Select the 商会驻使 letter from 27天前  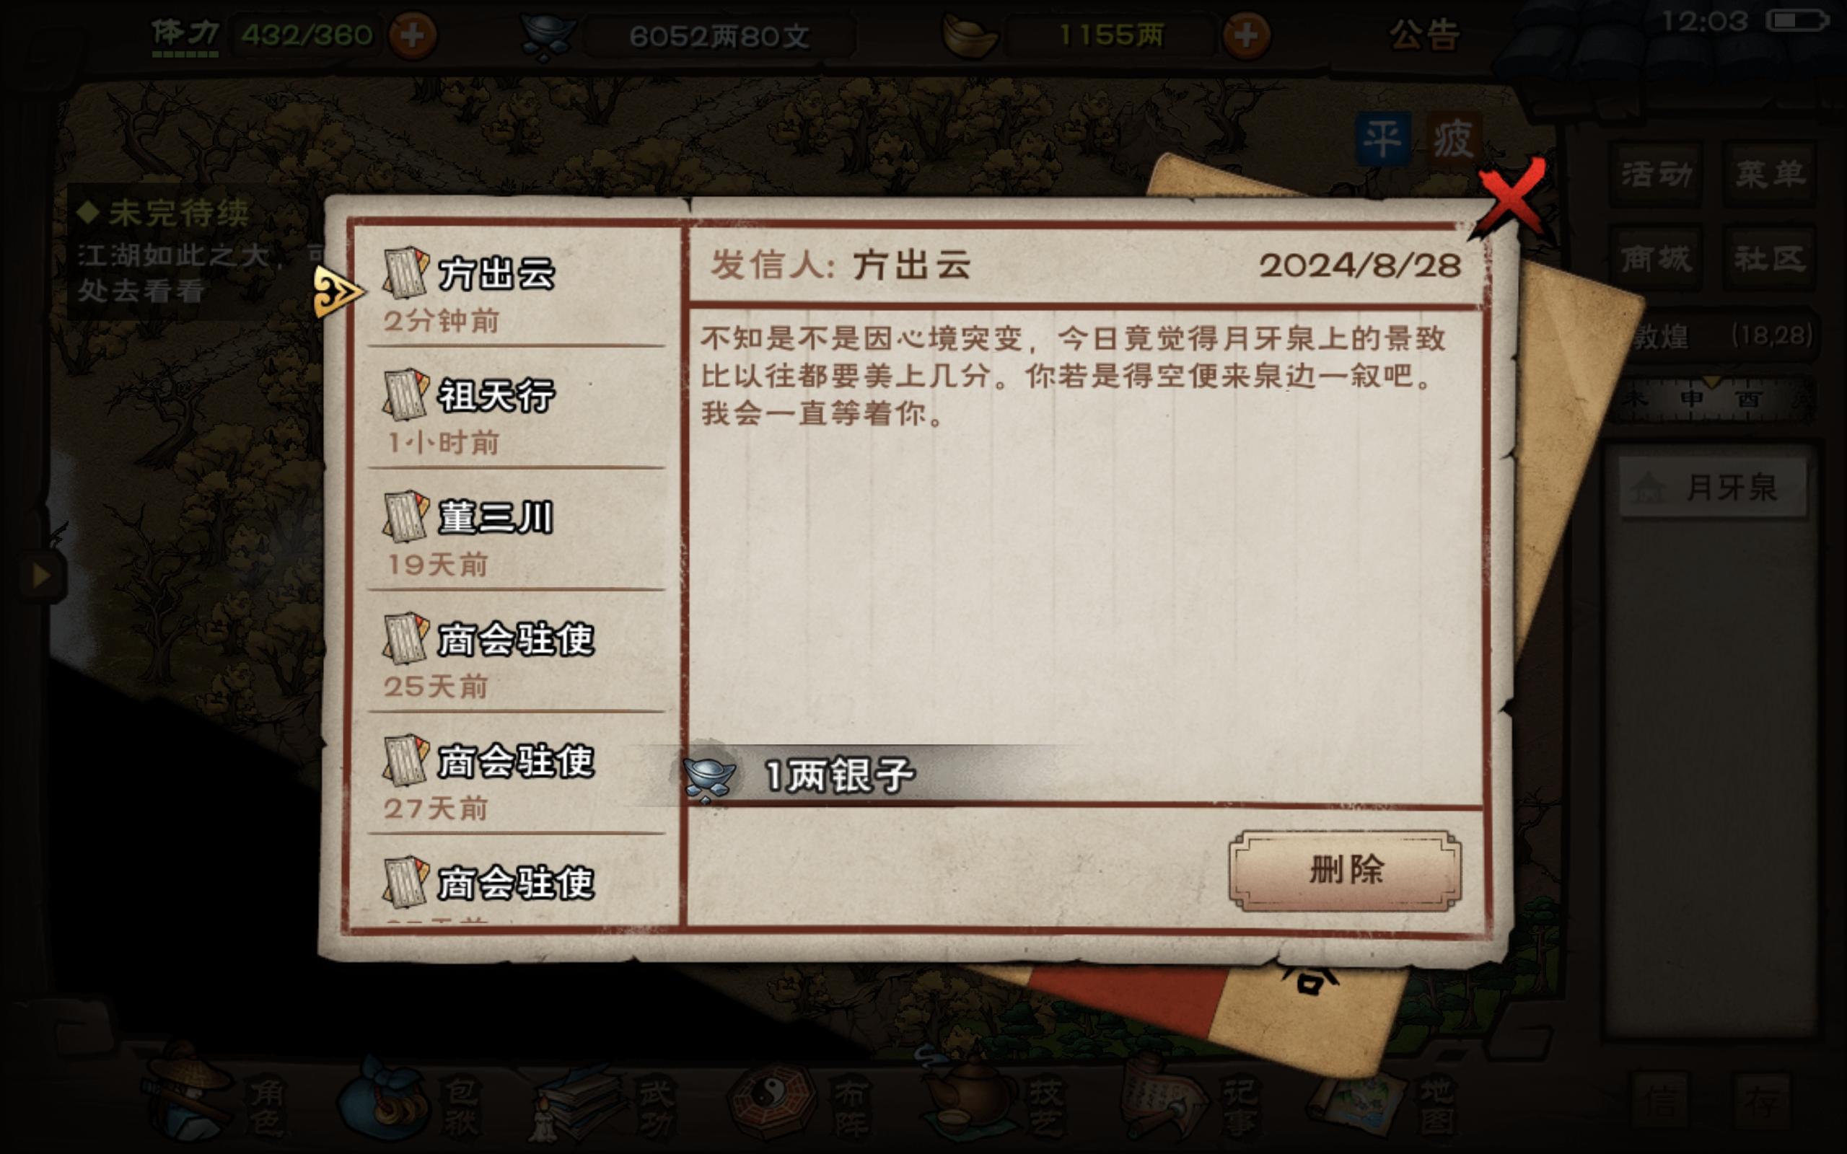coord(517,775)
